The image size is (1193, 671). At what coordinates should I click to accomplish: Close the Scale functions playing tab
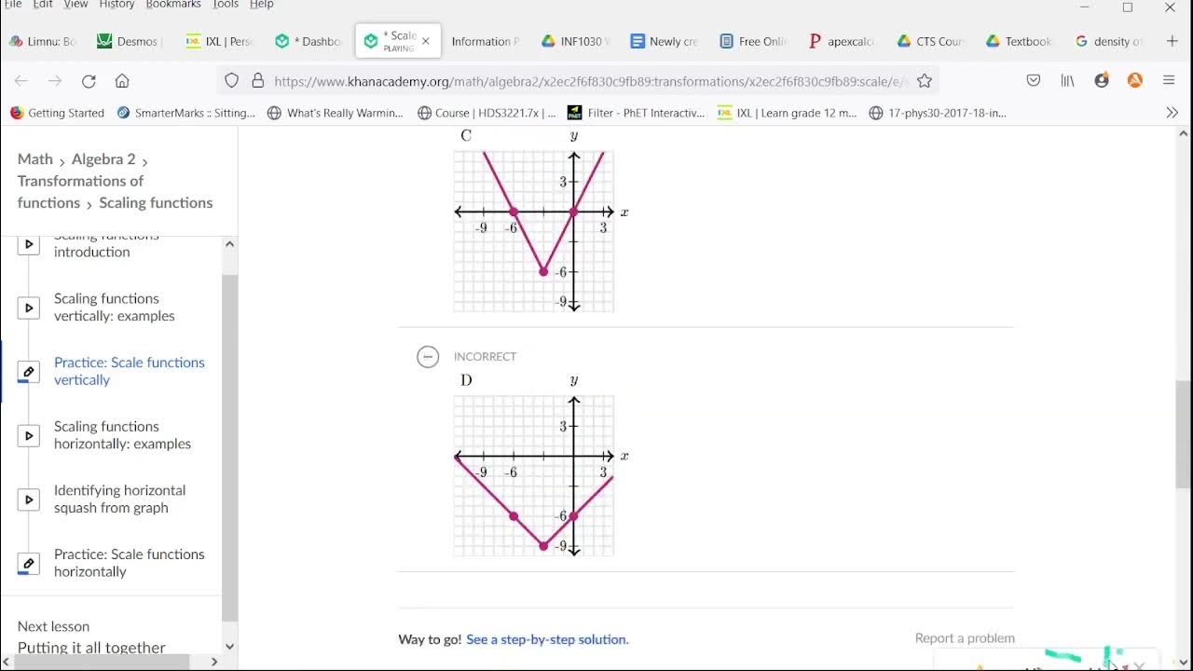(426, 41)
